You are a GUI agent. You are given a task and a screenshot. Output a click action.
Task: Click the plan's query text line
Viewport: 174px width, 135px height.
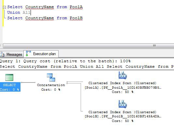[87, 67]
